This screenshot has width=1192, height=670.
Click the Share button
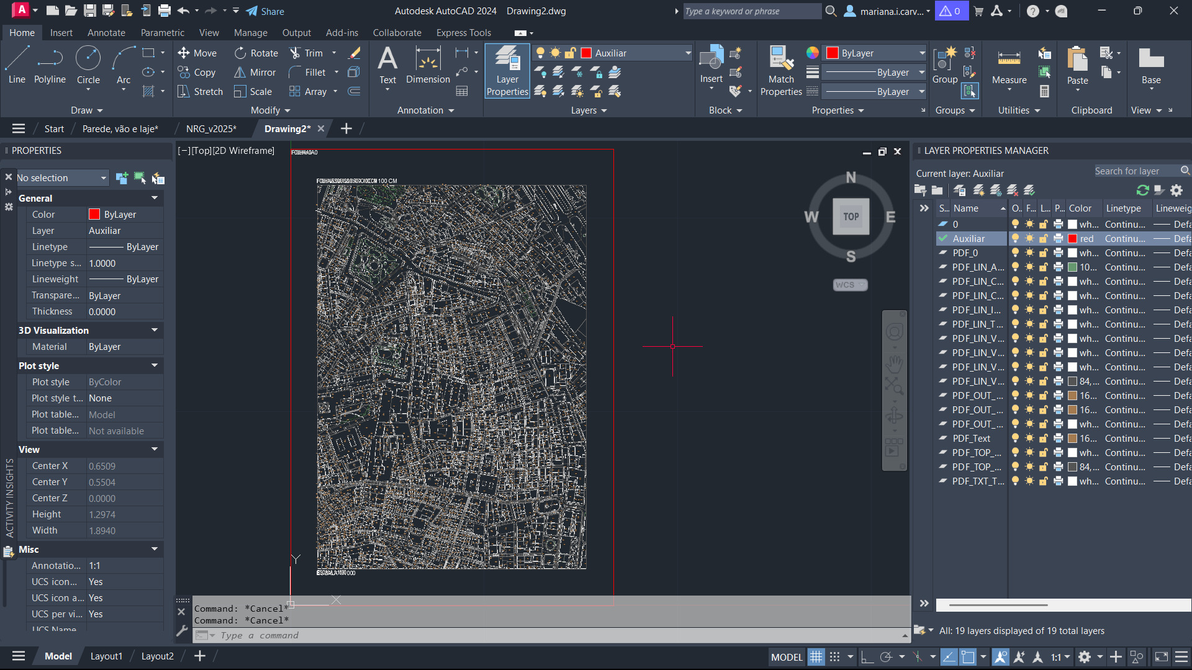pos(265,11)
